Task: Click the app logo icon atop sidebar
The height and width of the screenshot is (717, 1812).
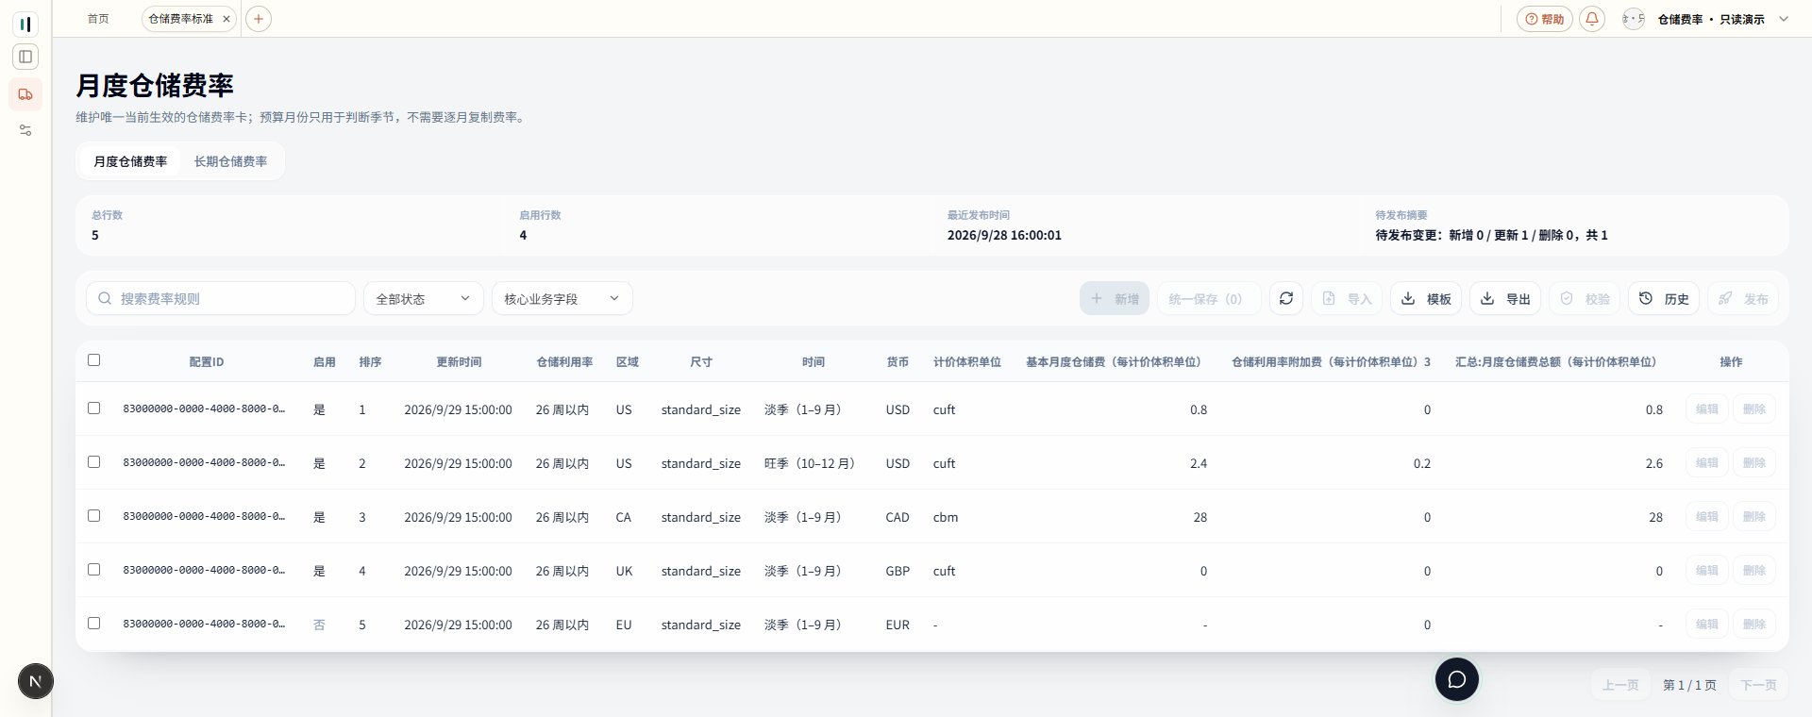Action: point(25,24)
